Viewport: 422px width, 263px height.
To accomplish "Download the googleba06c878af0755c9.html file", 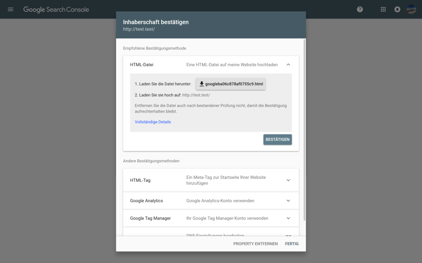I will point(230,83).
